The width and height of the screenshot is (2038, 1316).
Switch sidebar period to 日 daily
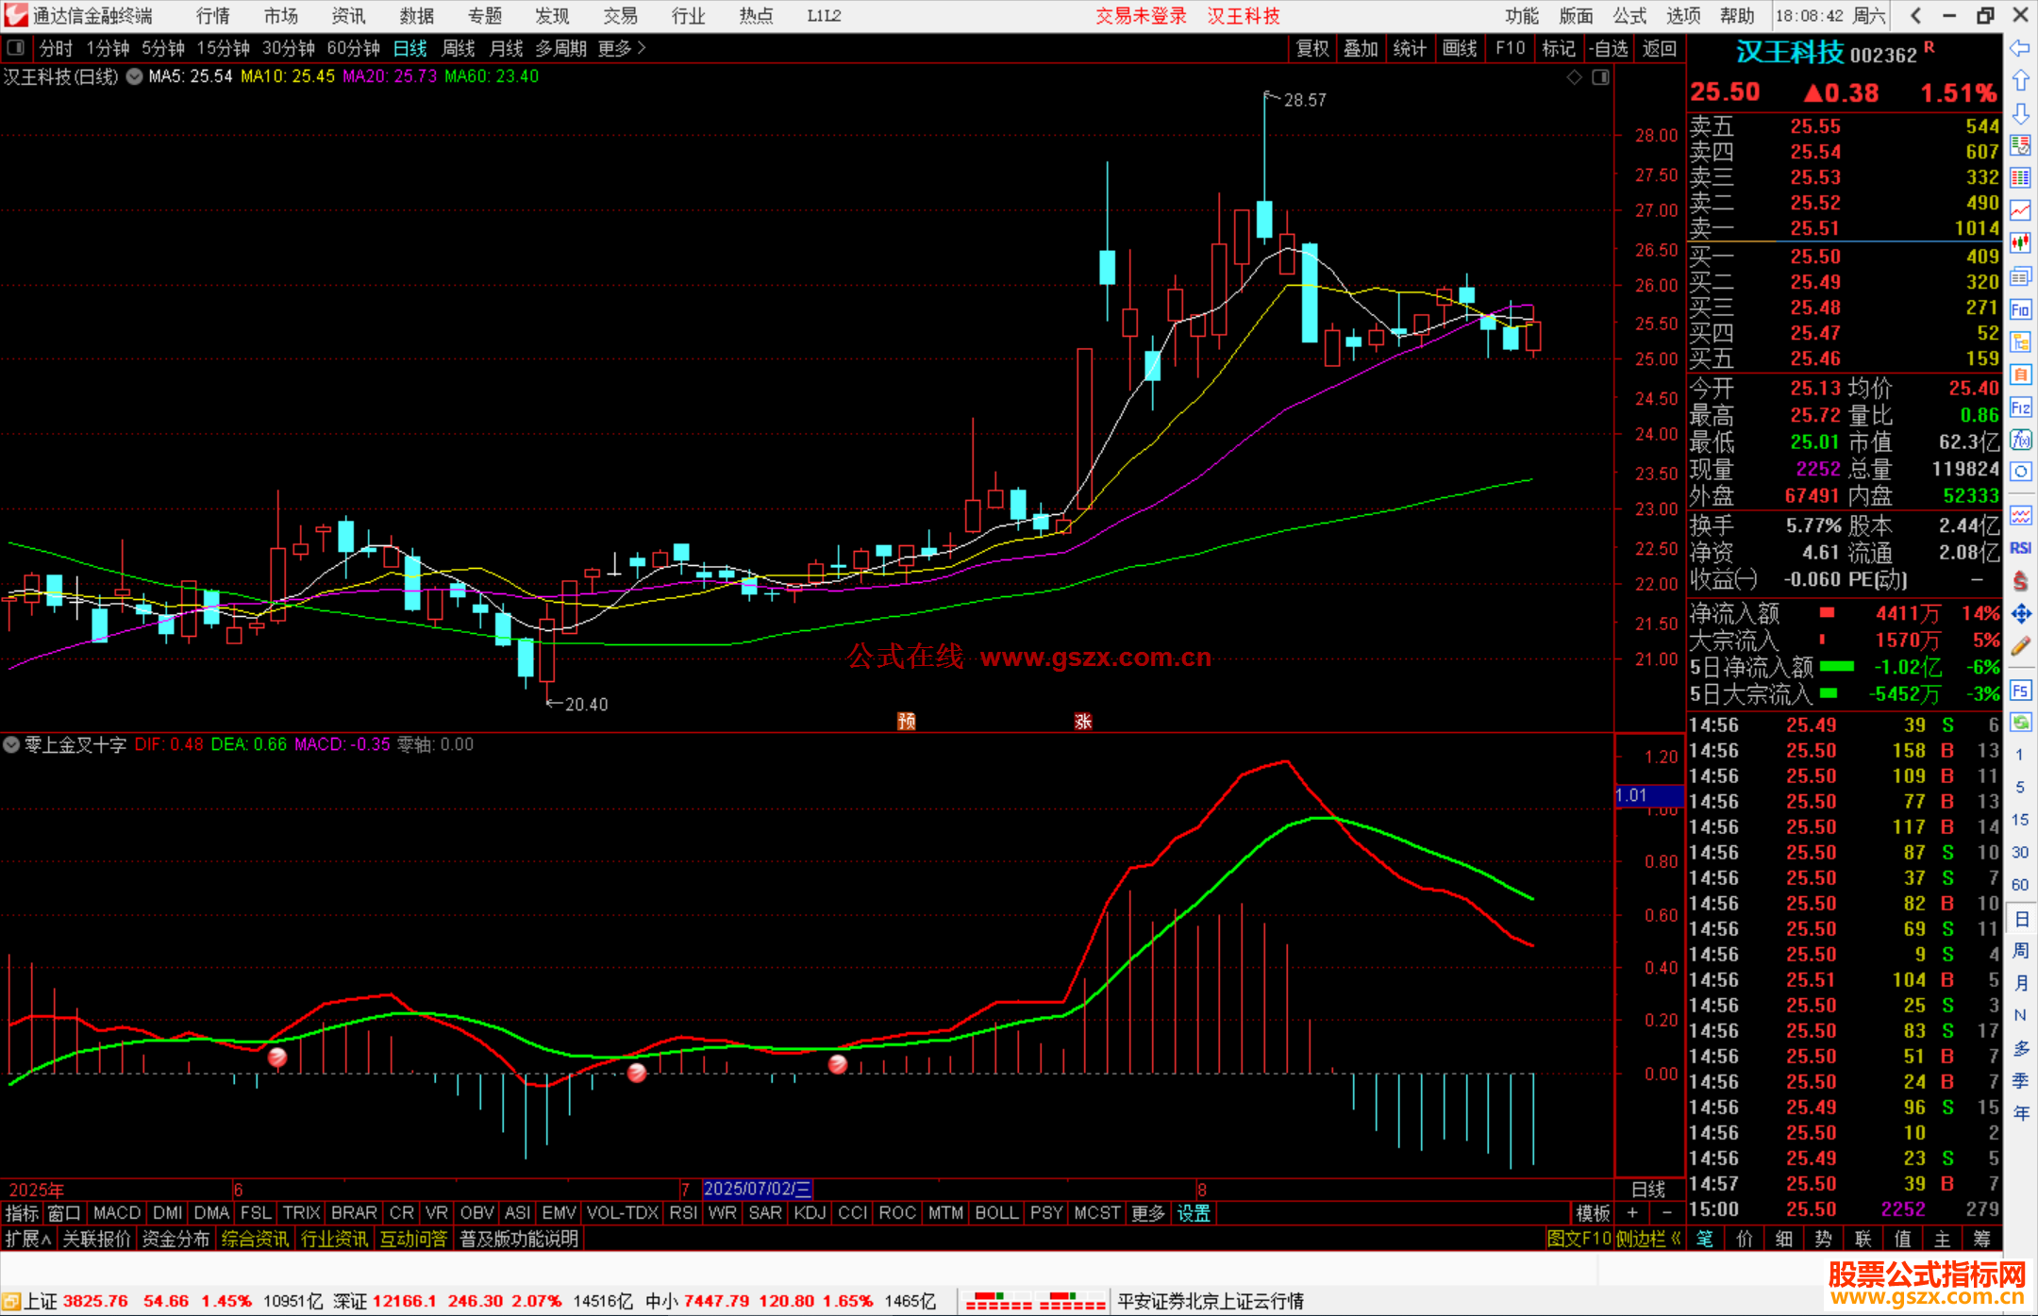[x=2021, y=918]
